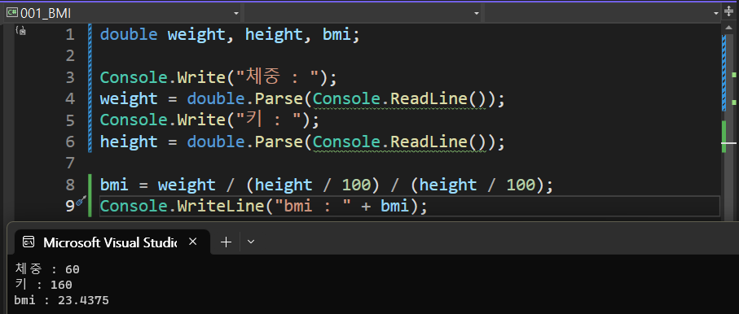Image resolution: width=739 pixels, height=314 pixels.
Task: Click the "체중 : " string literal
Action: click(x=279, y=77)
